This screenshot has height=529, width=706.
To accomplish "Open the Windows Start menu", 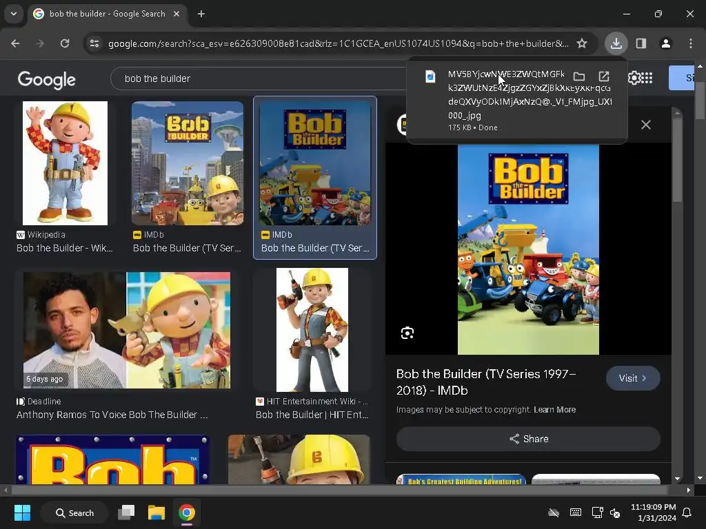I will tap(23, 512).
